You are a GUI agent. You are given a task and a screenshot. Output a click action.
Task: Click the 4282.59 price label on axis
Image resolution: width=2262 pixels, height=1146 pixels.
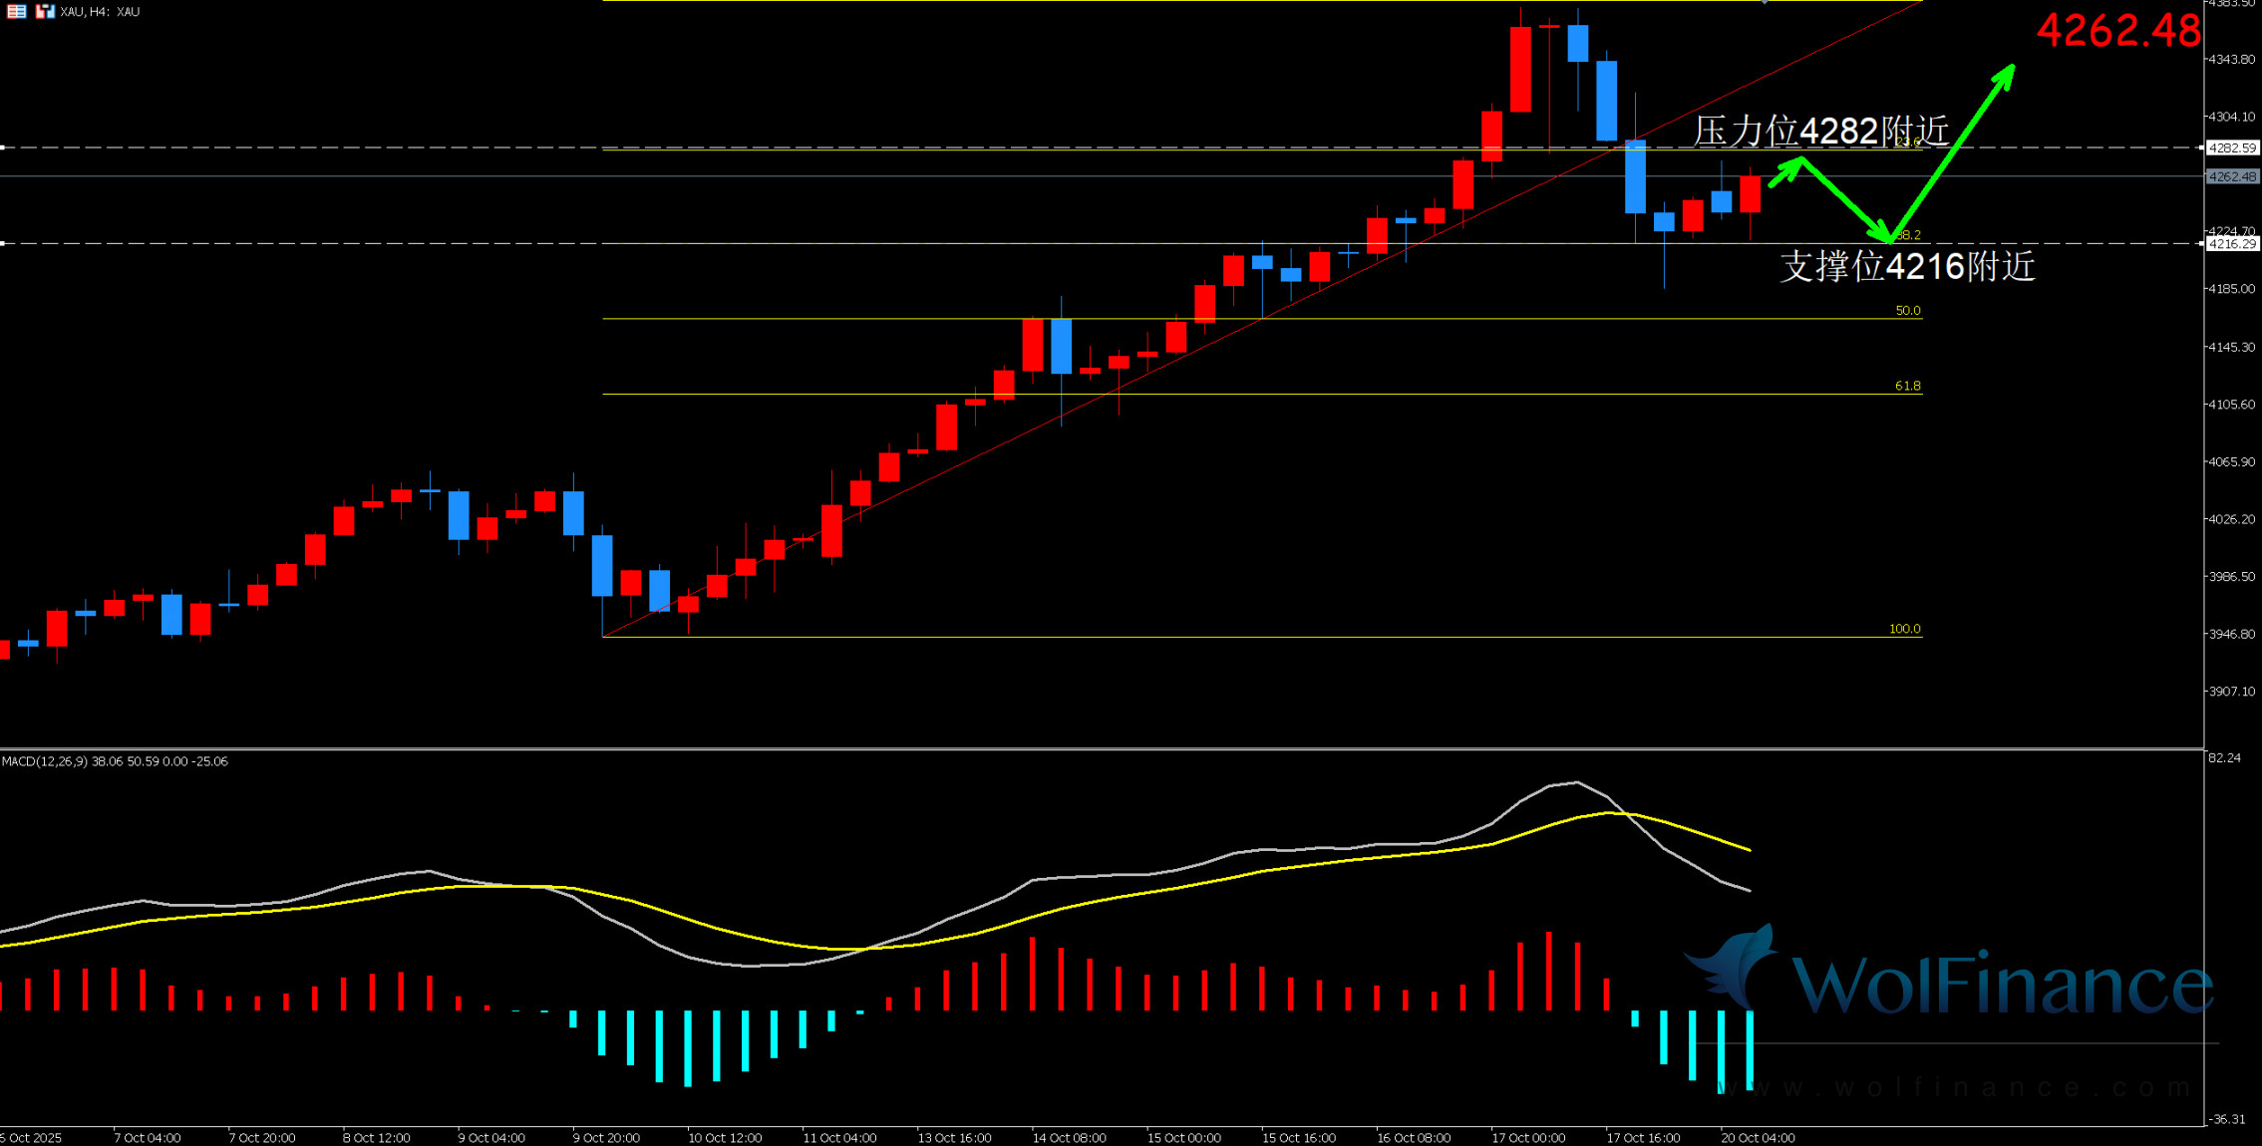pyautogui.click(x=2231, y=147)
